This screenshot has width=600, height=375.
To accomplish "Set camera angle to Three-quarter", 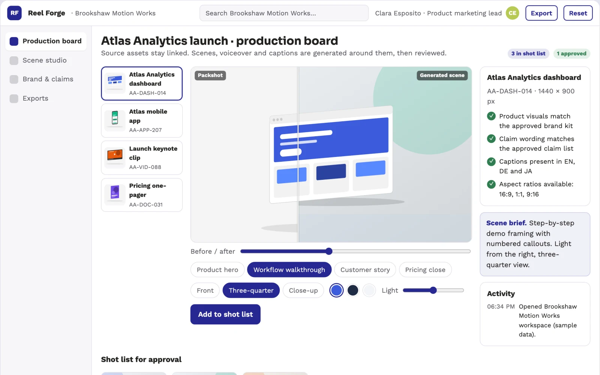I will tap(251, 290).
